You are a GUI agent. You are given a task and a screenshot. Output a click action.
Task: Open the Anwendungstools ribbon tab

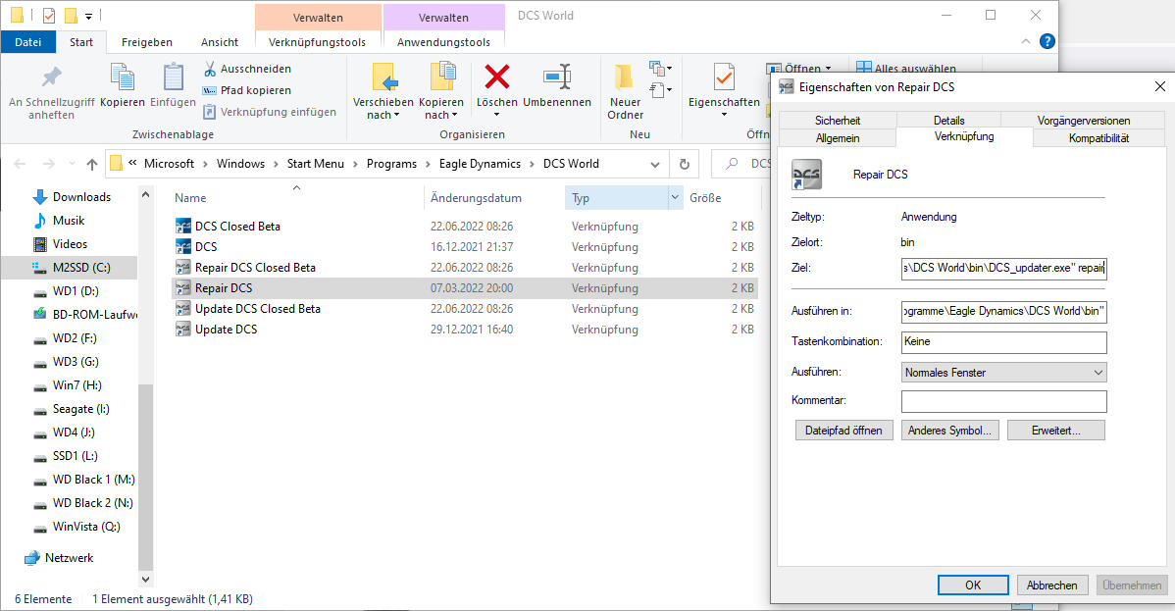443,42
